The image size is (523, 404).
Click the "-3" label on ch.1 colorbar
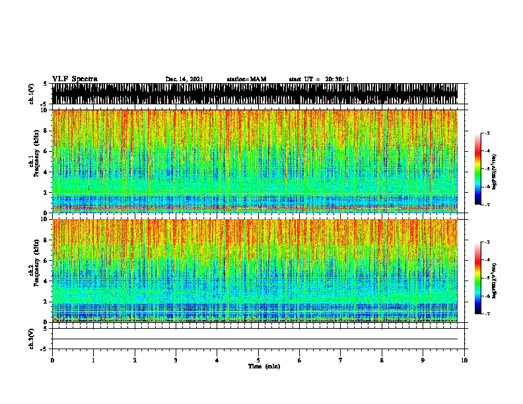pyautogui.click(x=487, y=133)
